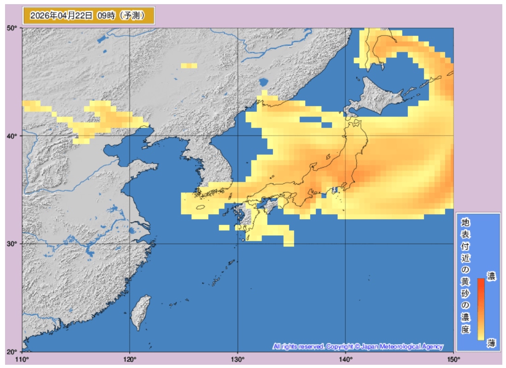Click the 140° longitude axis label
Viewport: 506px width, 368px height.
pyautogui.click(x=345, y=359)
